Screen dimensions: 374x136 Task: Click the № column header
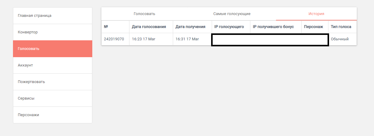(115, 27)
